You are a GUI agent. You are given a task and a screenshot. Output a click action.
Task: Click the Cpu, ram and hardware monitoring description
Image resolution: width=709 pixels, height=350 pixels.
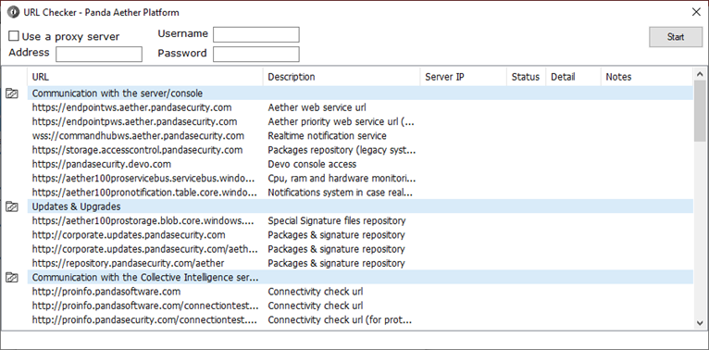click(x=342, y=178)
